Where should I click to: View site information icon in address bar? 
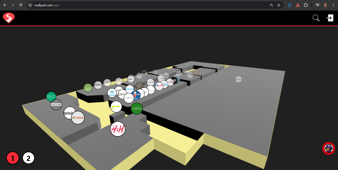pyautogui.click(x=30, y=5)
